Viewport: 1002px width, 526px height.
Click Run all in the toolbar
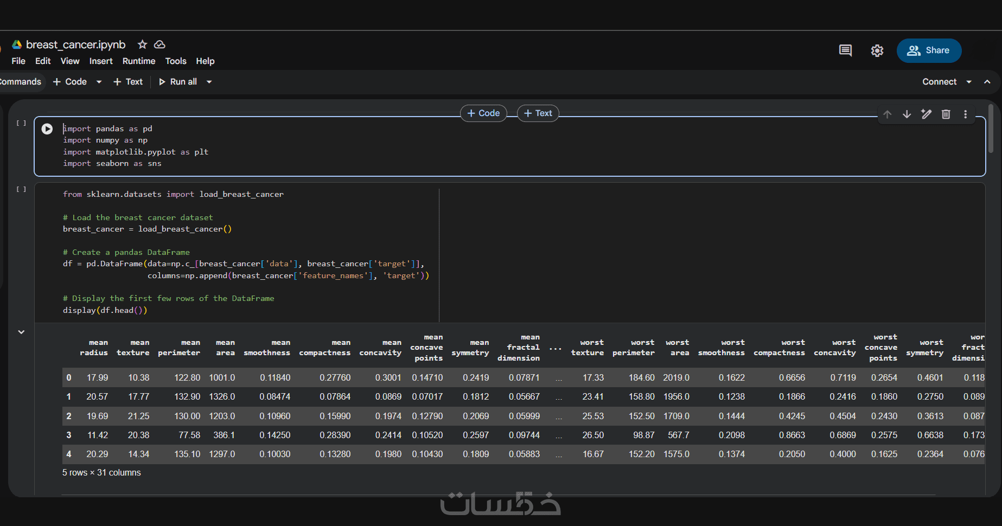(x=178, y=82)
